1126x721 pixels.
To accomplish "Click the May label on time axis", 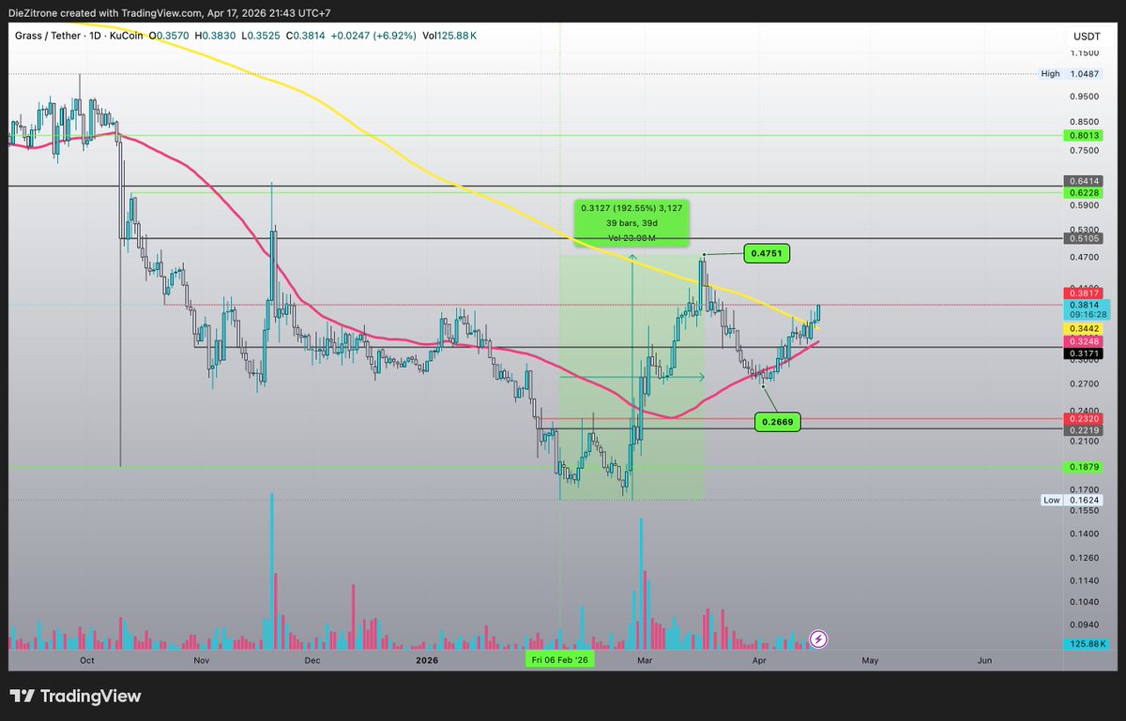I will pyautogui.click(x=870, y=661).
